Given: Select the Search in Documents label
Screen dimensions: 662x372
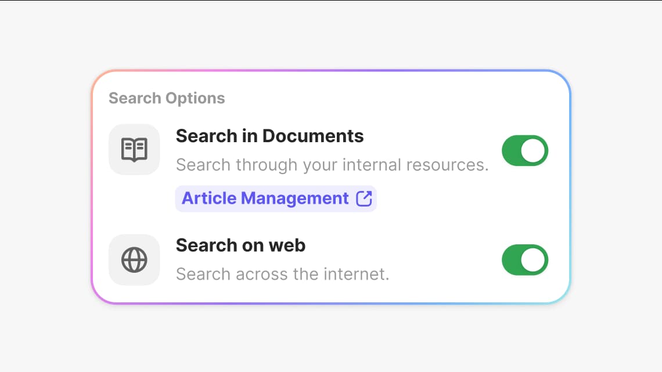Looking at the screenshot, I should pos(269,136).
